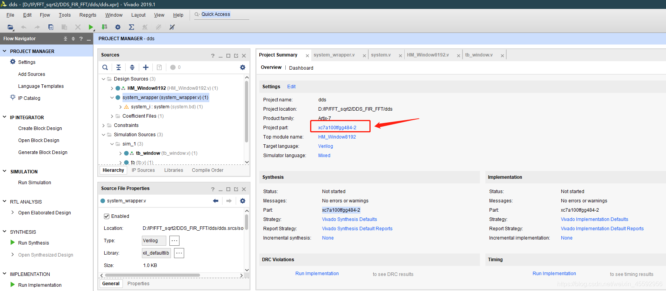The width and height of the screenshot is (666, 291).
Task: Click the crossed tools toolbar icon
Action: click(172, 27)
